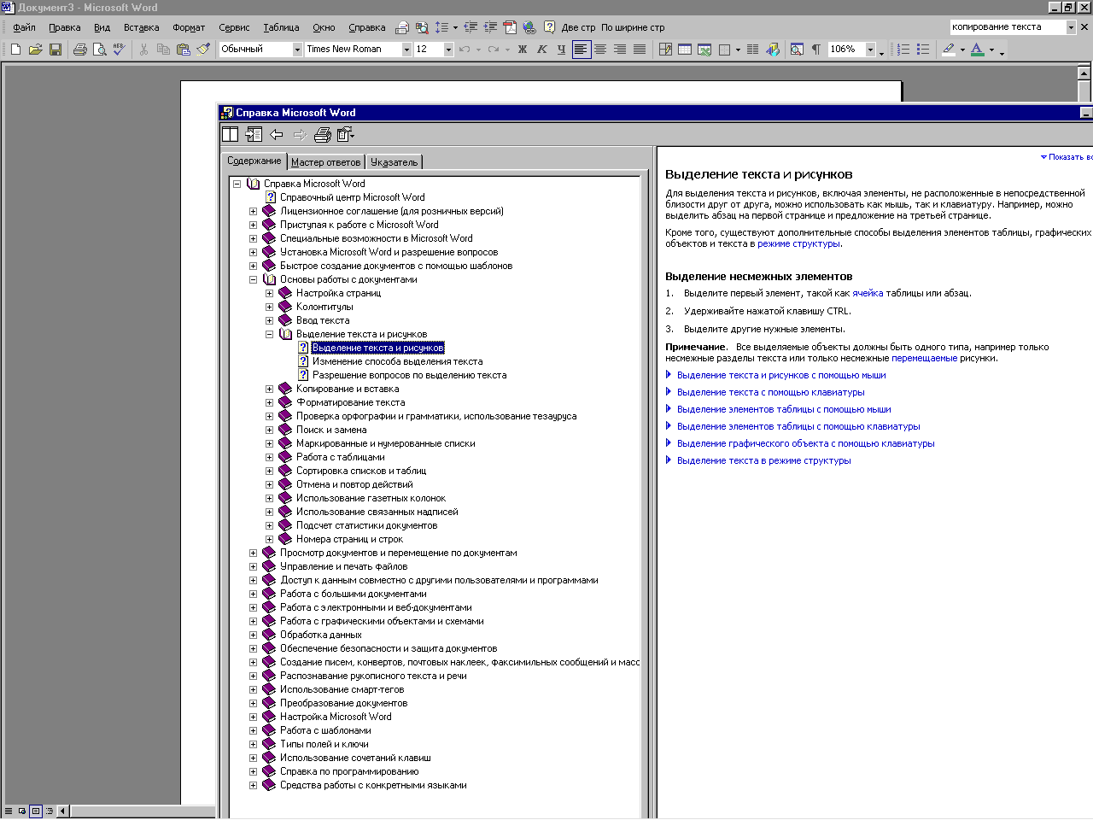
Task: Toggle left paragraph alignment
Action: pyautogui.click(x=581, y=50)
